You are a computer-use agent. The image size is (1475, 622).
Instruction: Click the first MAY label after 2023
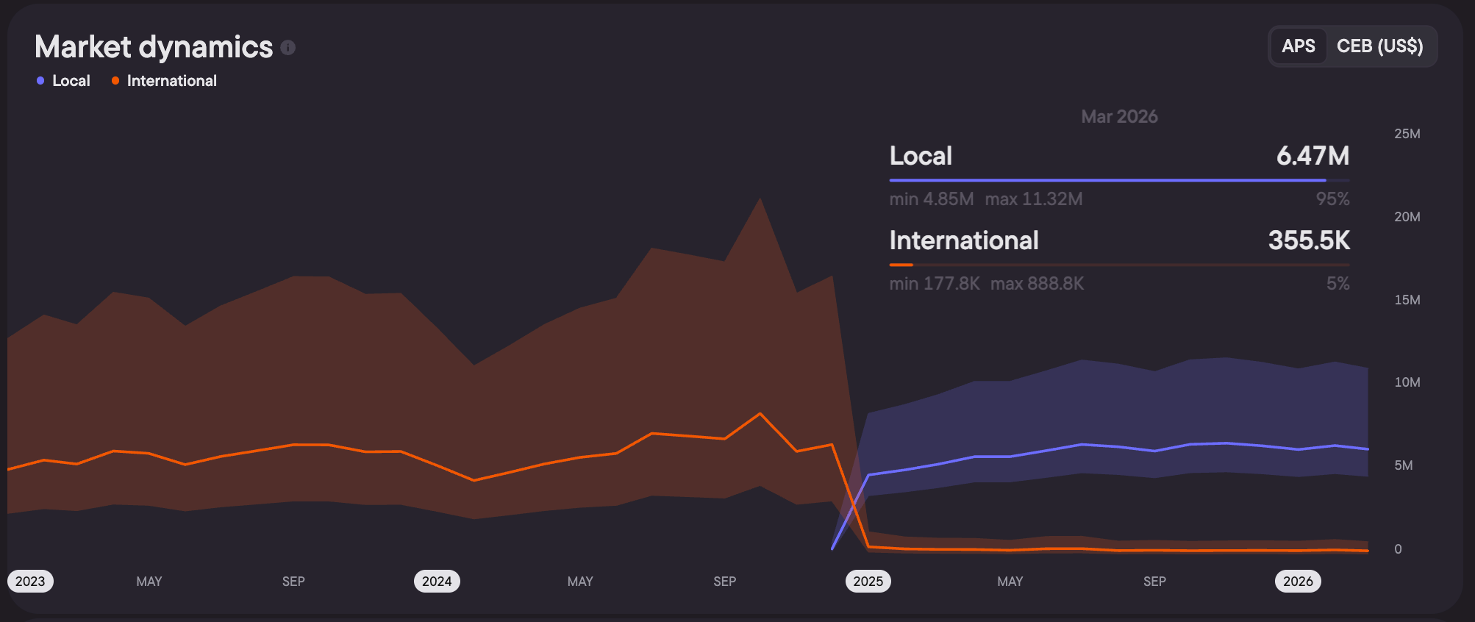[x=149, y=582]
